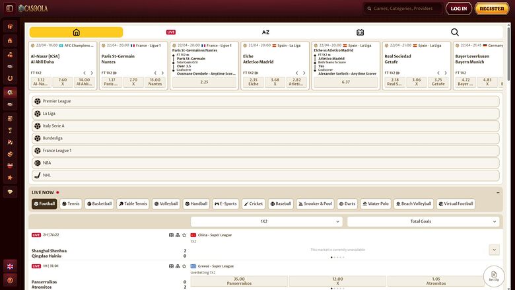Next market arrow on Al-Nassr card

[x=92, y=73]
